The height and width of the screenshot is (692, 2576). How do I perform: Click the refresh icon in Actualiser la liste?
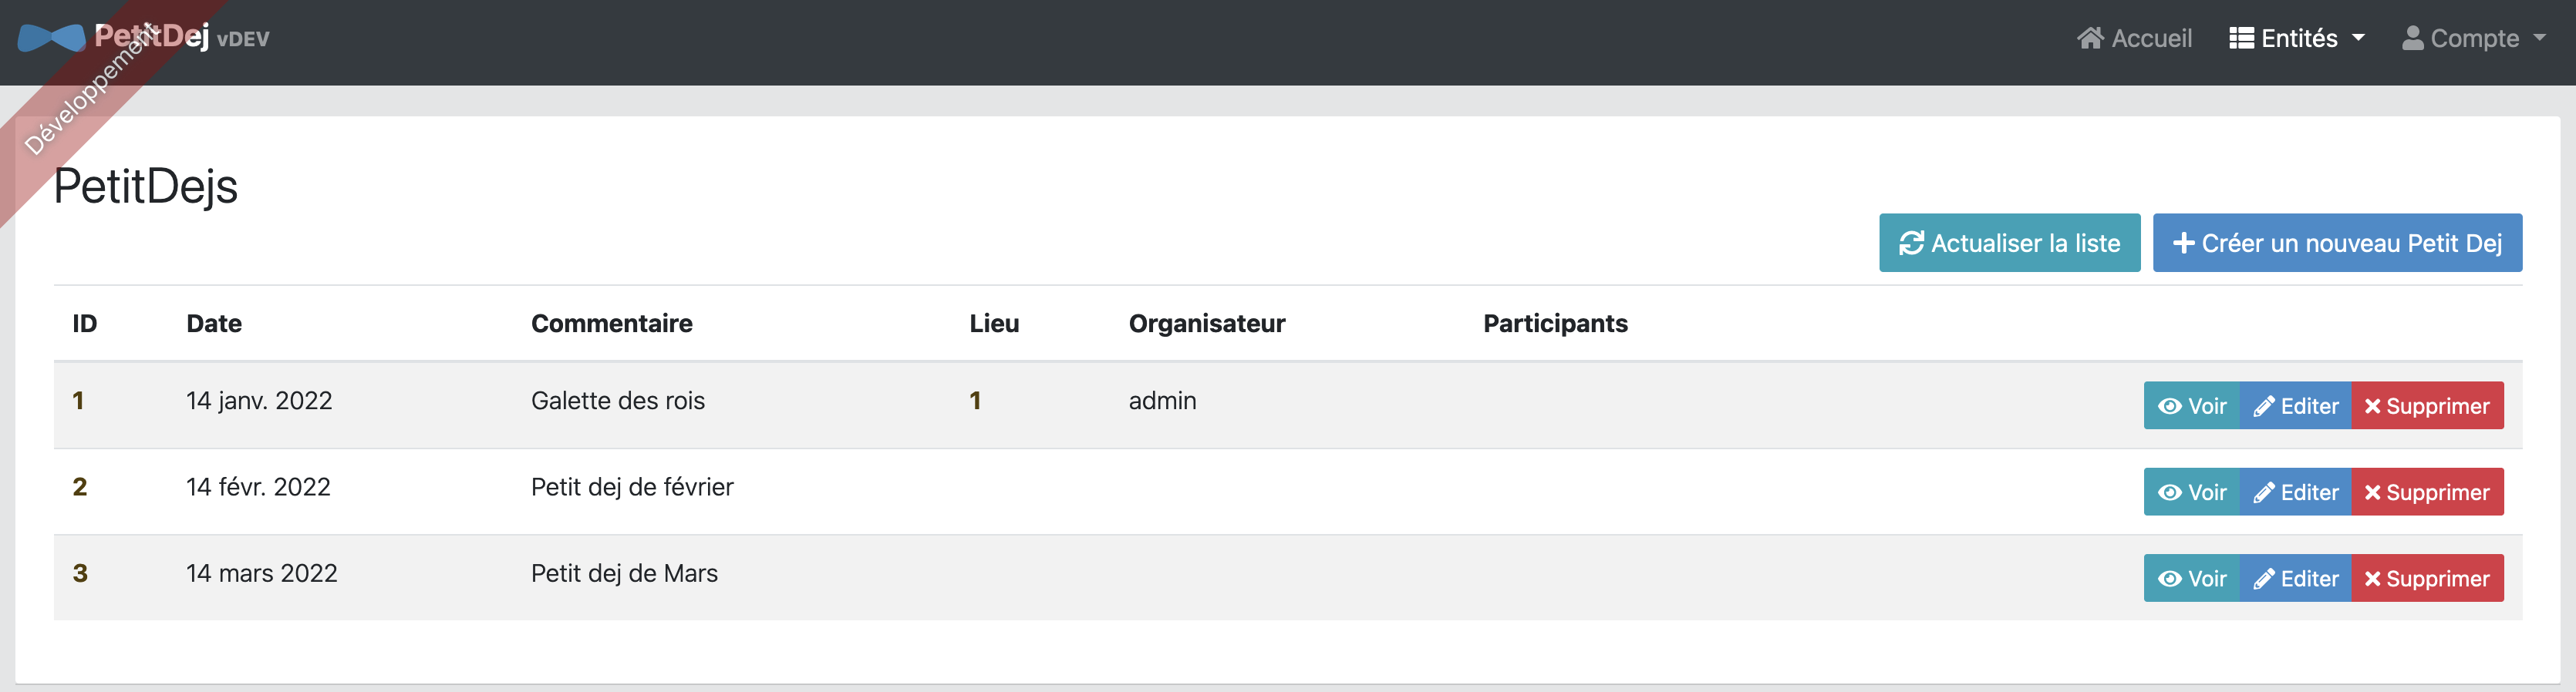(x=1911, y=244)
